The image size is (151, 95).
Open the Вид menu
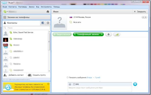38,7
